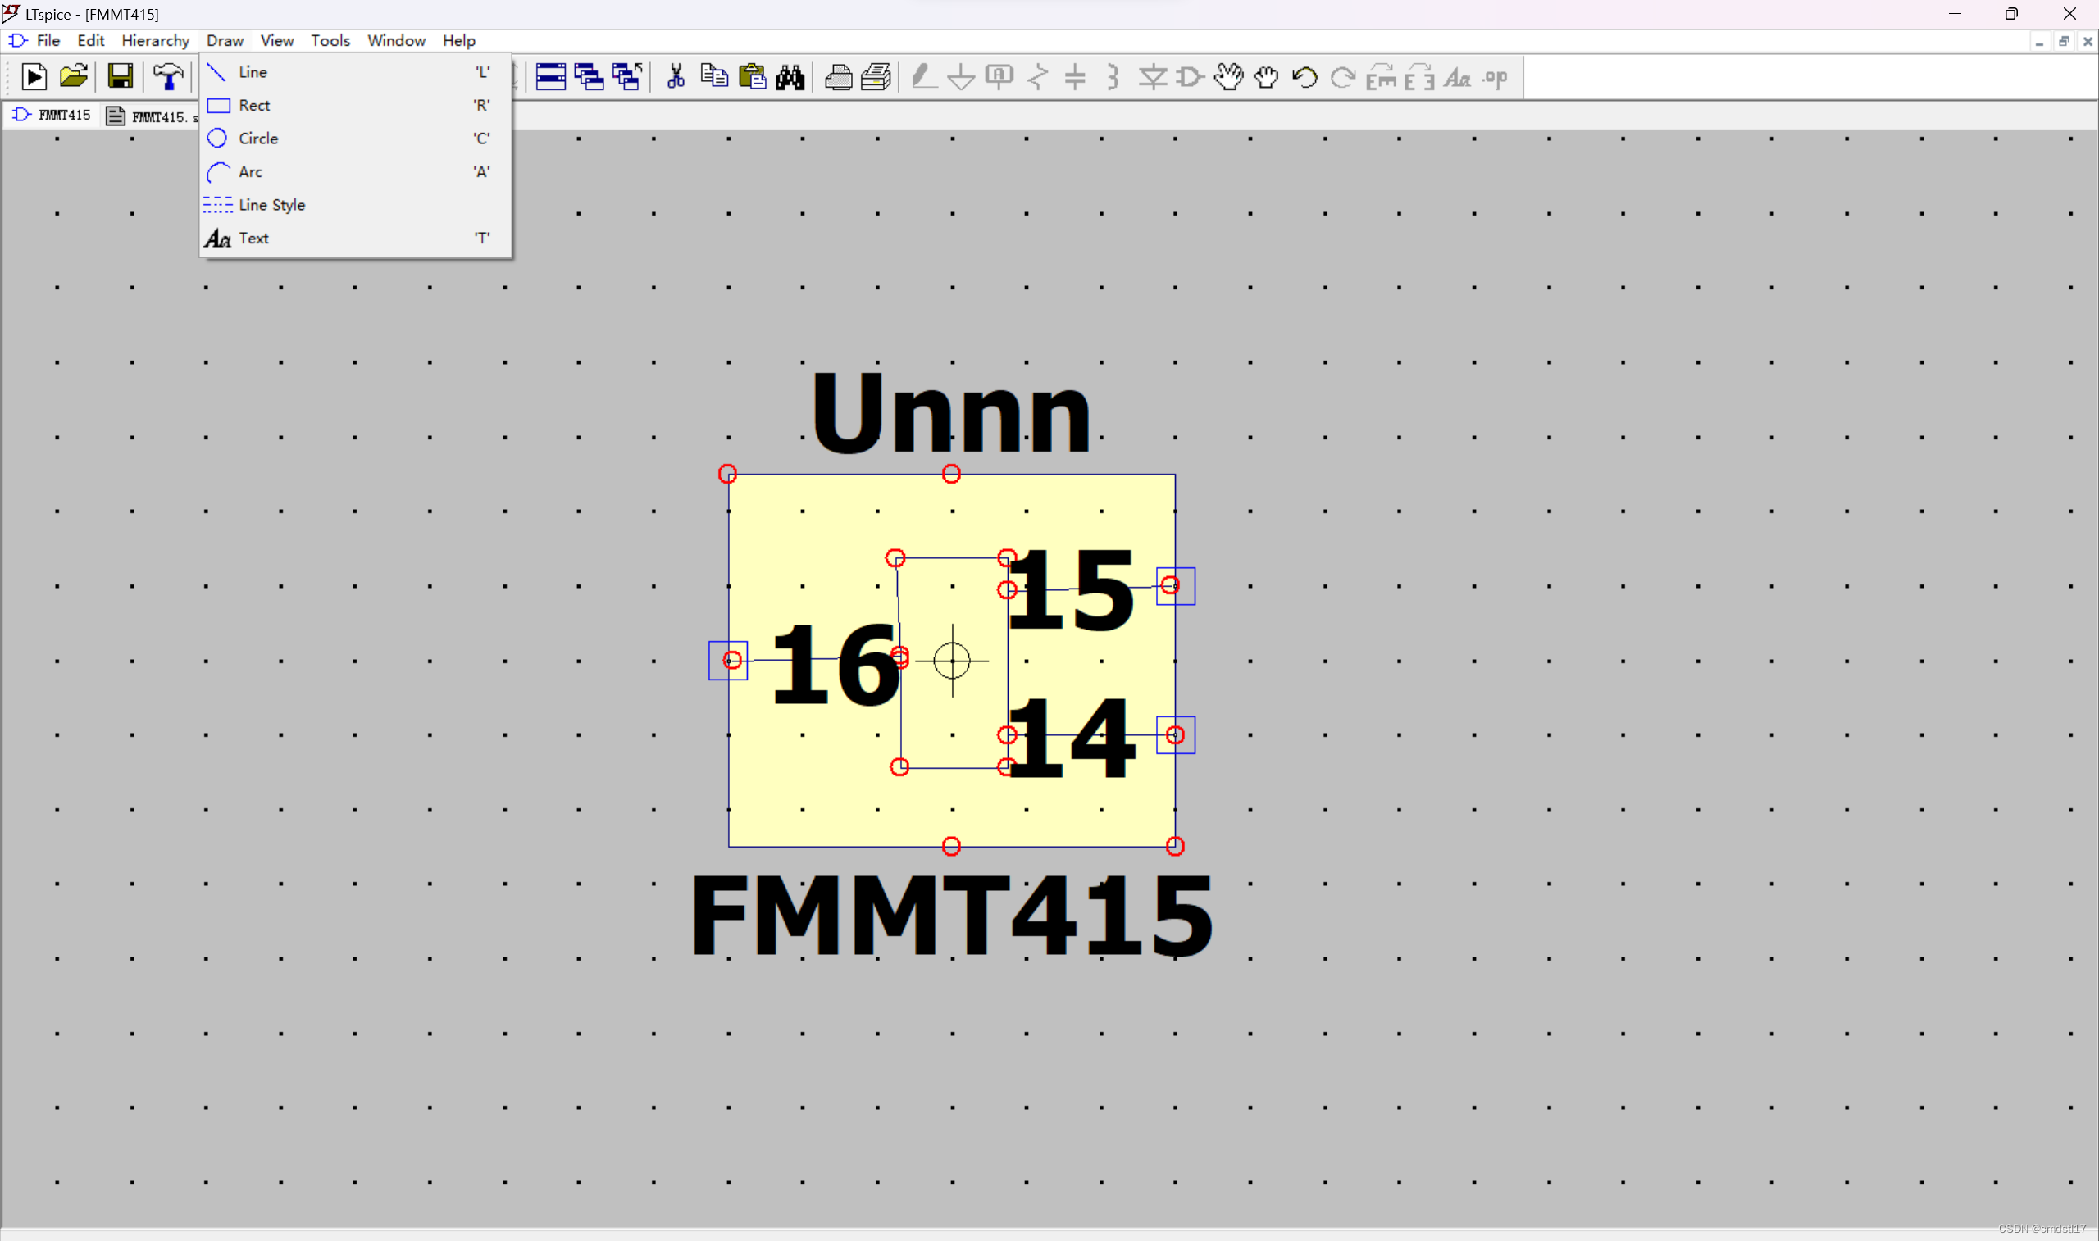Viewport: 2099px width, 1241px height.
Task: Click the Undo arrow icon
Action: pos(1304,77)
